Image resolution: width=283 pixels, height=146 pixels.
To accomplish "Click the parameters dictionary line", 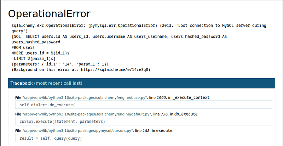I will click(x=60, y=64).
